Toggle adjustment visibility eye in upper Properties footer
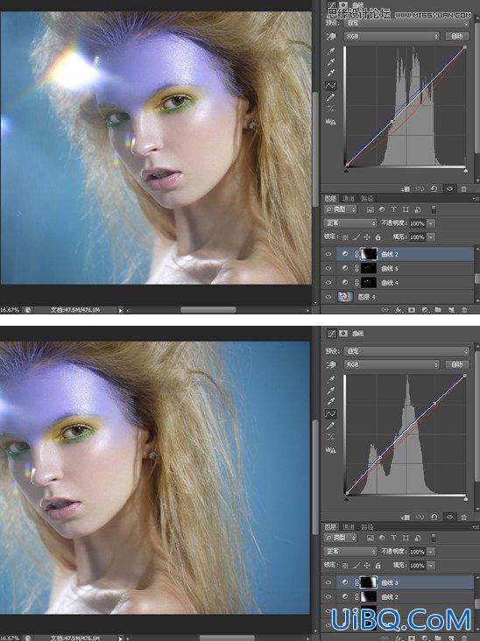480x641 pixels. (x=449, y=189)
